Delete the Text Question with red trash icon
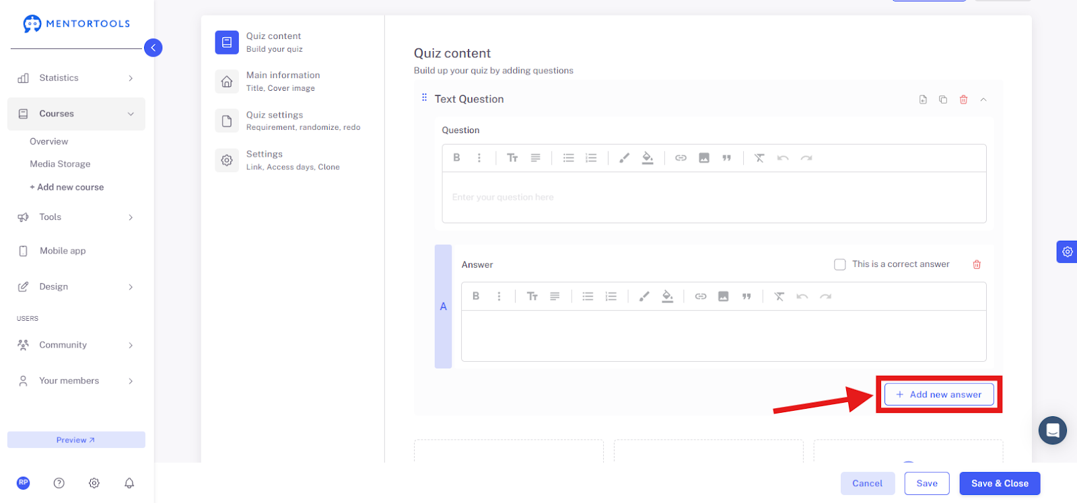The height and width of the screenshot is (503, 1077). click(x=963, y=100)
